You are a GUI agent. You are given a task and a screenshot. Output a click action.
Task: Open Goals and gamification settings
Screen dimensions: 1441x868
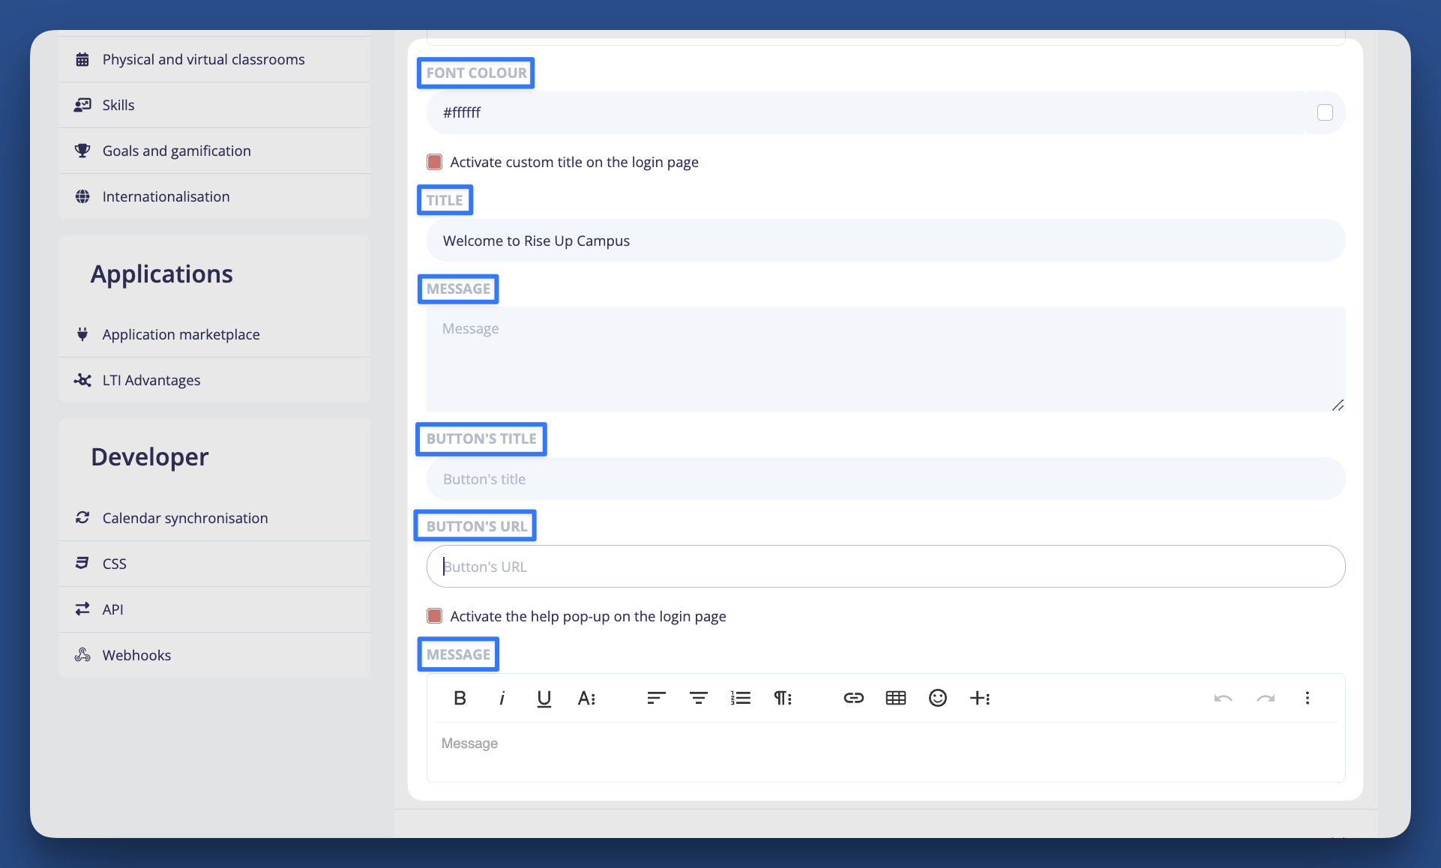[x=214, y=151]
